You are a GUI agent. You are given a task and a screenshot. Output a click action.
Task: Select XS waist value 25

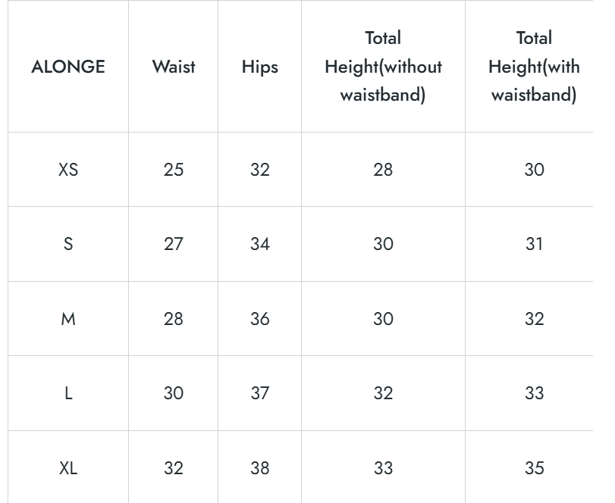(x=174, y=170)
